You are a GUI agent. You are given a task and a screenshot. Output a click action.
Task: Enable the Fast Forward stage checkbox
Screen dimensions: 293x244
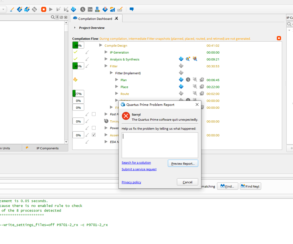94,114
